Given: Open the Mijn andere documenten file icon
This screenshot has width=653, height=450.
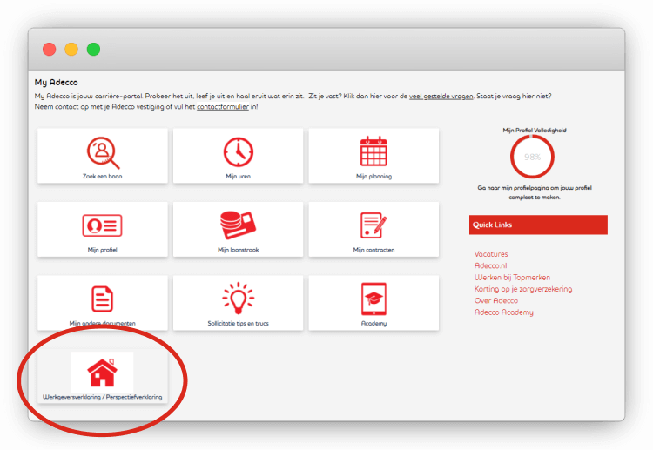Looking at the screenshot, I should tap(102, 299).
